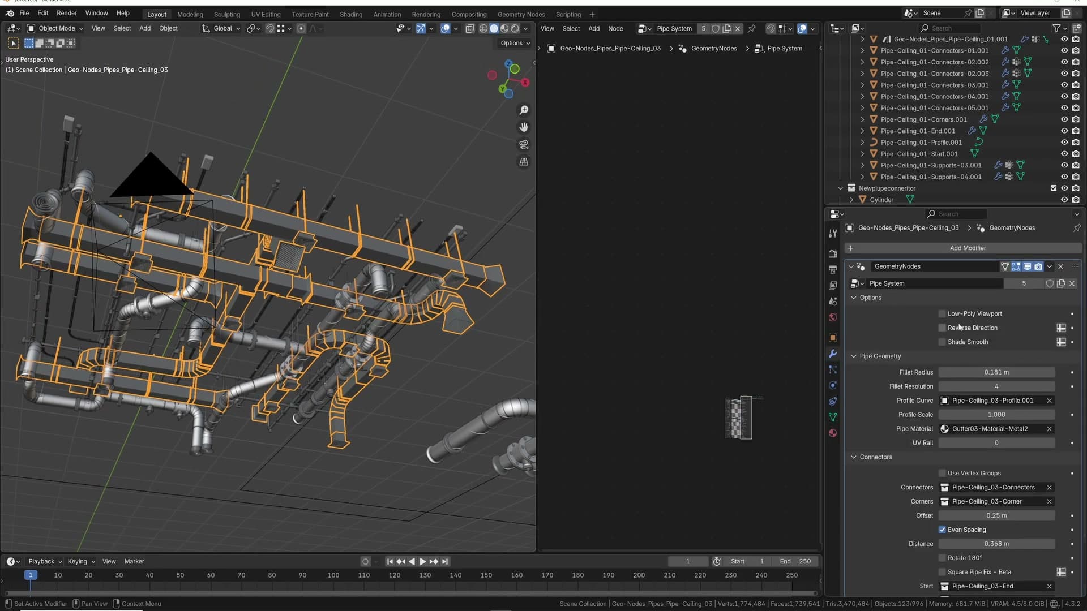
Task: Enable Reverse Direction checkbox
Action: (942, 328)
